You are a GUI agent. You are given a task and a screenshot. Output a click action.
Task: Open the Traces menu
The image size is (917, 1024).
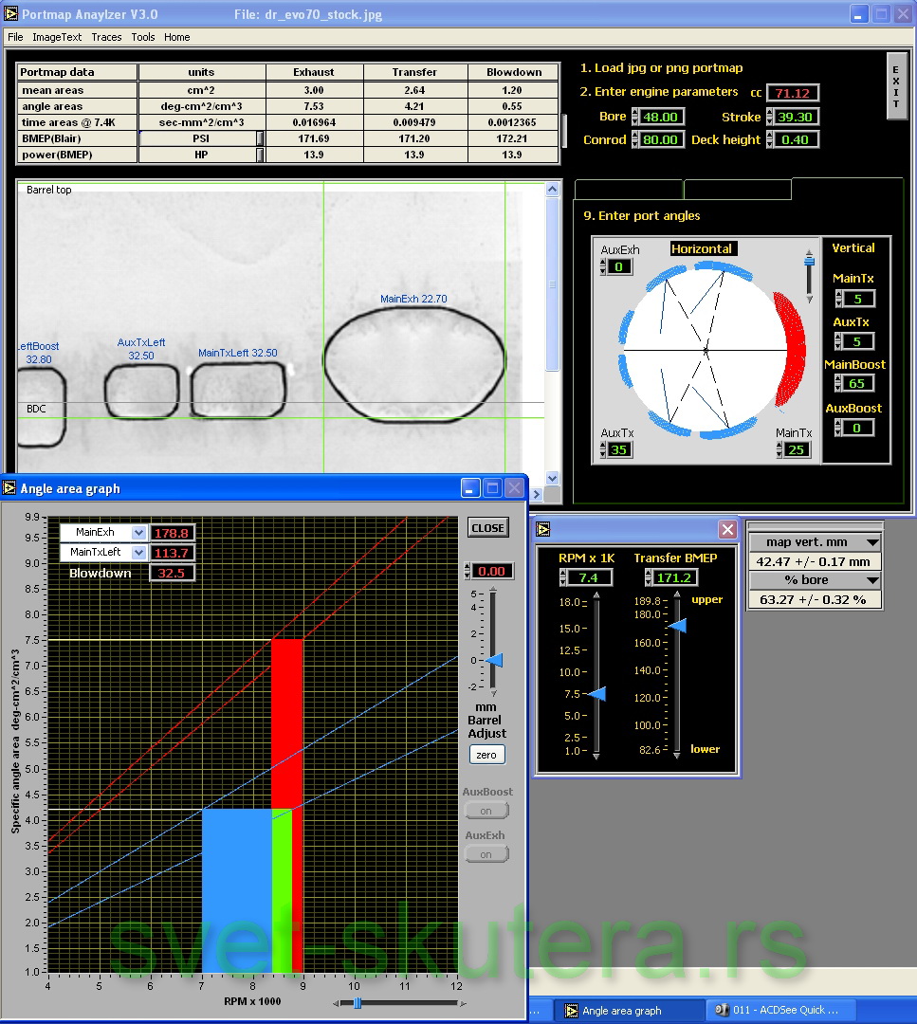[106, 37]
